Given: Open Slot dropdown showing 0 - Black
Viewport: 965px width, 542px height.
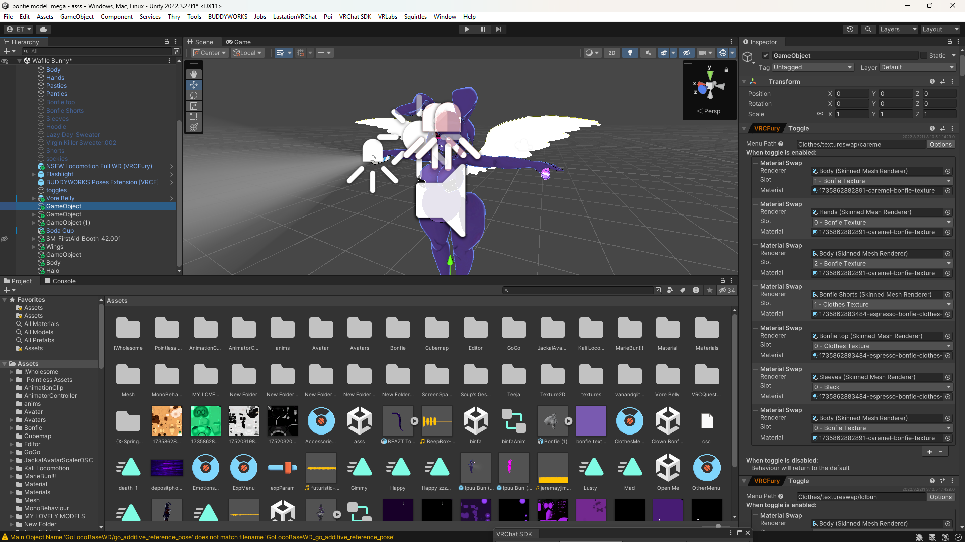Looking at the screenshot, I should 882,387.
